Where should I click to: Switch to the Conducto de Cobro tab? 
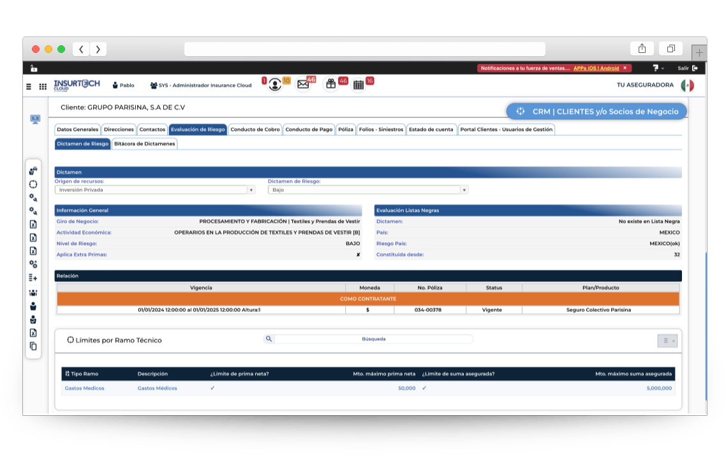pyautogui.click(x=255, y=129)
